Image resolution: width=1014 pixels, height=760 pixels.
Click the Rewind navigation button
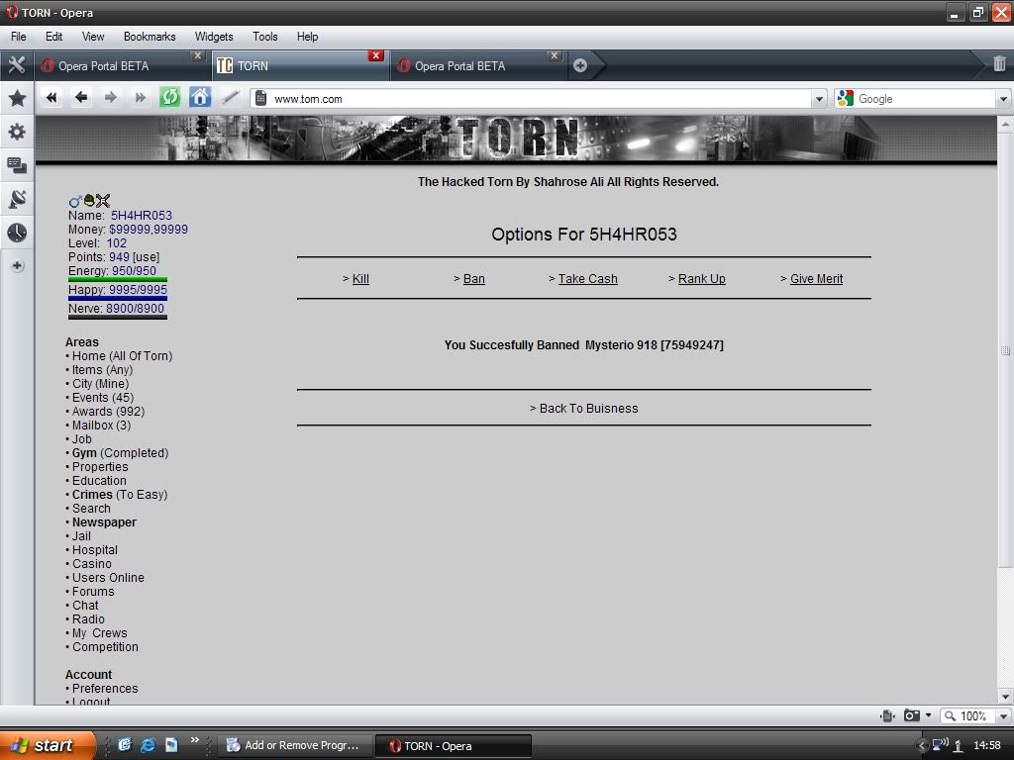[x=51, y=98]
